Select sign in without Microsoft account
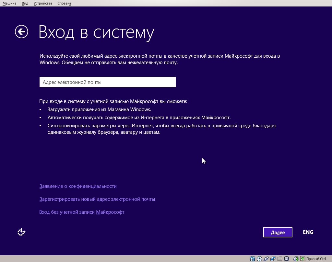Viewport: 332px width, 262px height. pyautogui.click(x=81, y=212)
